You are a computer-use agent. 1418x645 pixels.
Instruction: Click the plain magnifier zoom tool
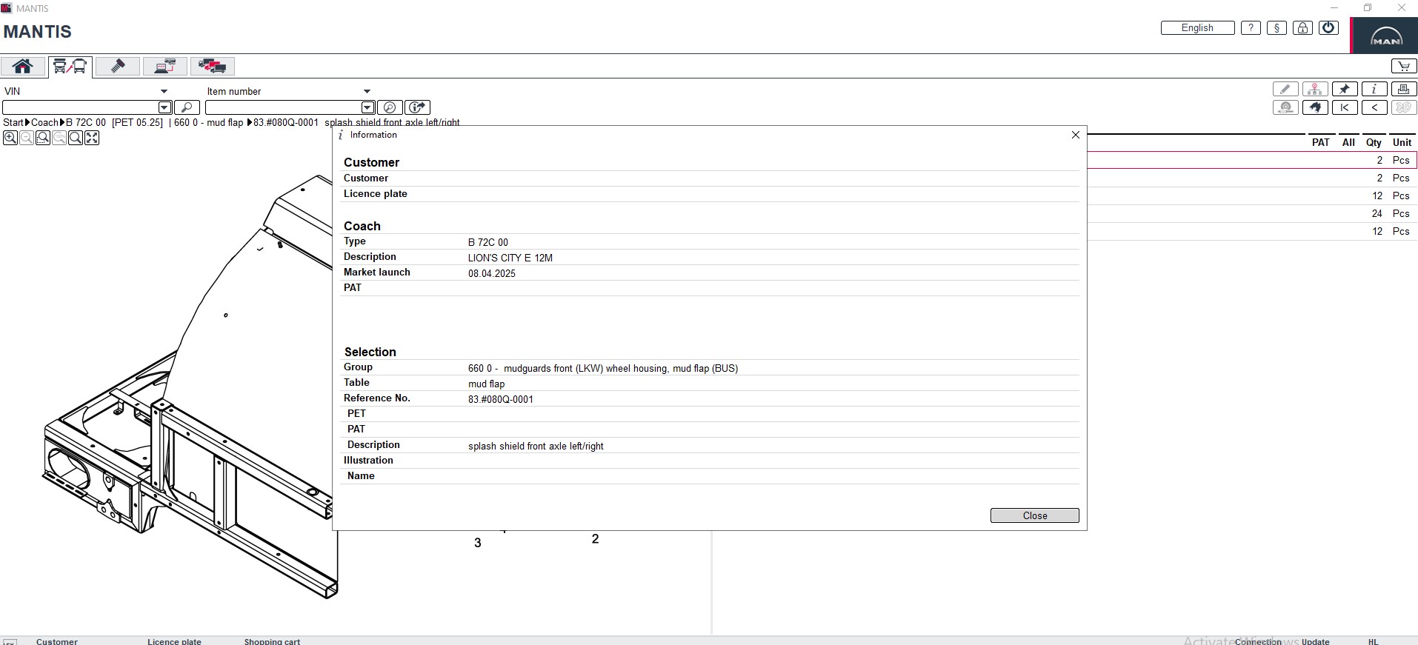[76, 138]
